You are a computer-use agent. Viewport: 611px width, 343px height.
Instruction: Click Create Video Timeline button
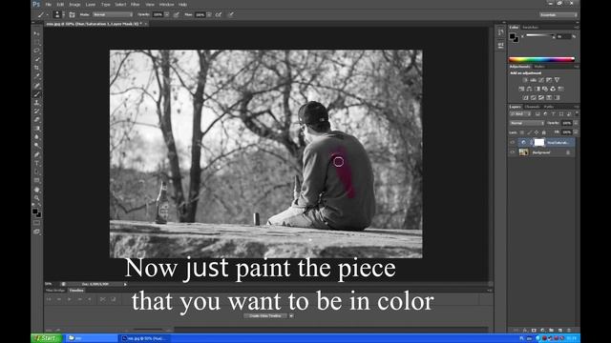pyautogui.click(x=265, y=315)
